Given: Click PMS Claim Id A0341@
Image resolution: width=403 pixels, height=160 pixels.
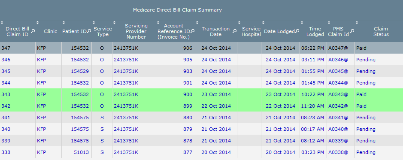Looking at the screenshot, I should (x=338, y=118).
